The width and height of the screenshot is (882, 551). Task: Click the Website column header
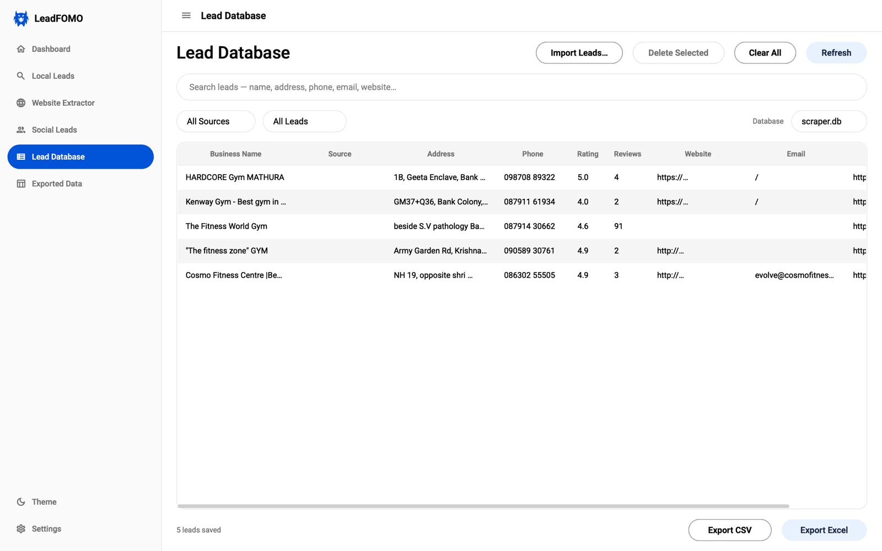698,154
